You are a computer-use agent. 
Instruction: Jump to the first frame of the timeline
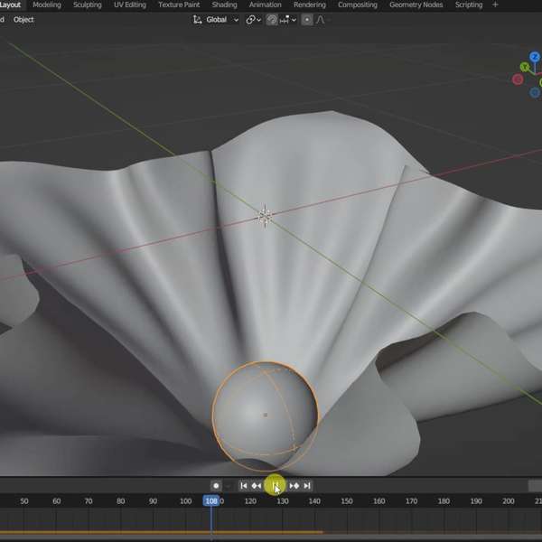click(243, 486)
